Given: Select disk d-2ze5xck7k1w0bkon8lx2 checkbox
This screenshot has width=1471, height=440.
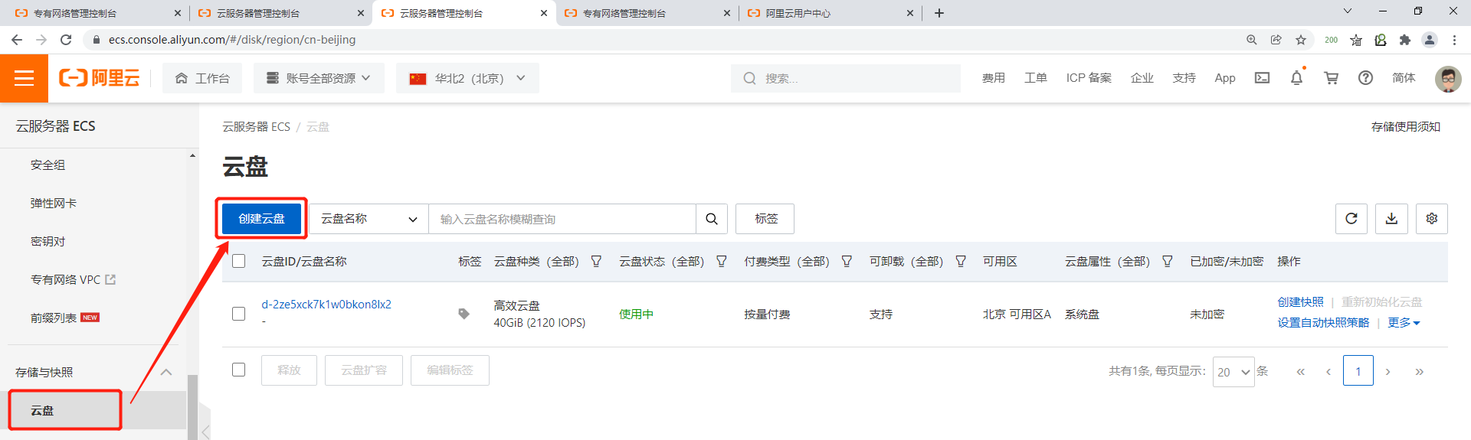Looking at the screenshot, I should pyautogui.click(x=239, y=314).
